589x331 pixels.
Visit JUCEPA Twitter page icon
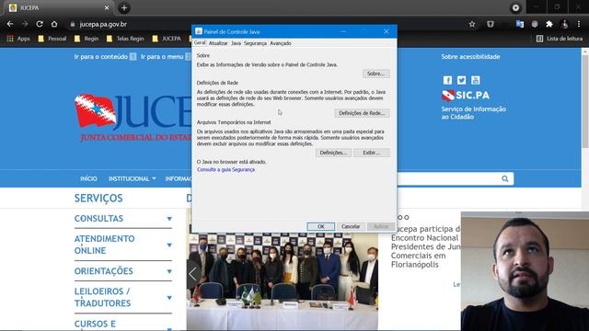coord(461,80)
